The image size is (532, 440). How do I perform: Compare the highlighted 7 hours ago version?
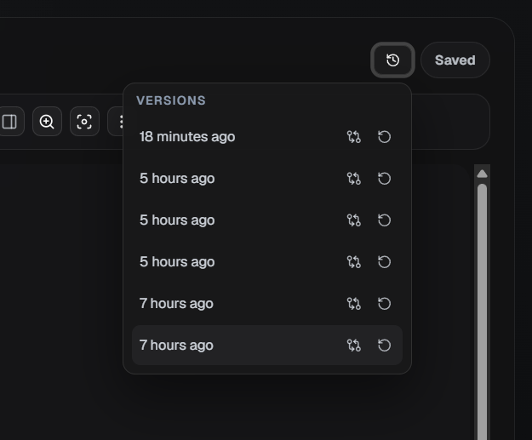353,346
